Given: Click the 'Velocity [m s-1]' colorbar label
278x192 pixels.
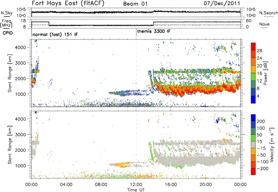Looking at the screenshot, I should [x=271, y=145].
